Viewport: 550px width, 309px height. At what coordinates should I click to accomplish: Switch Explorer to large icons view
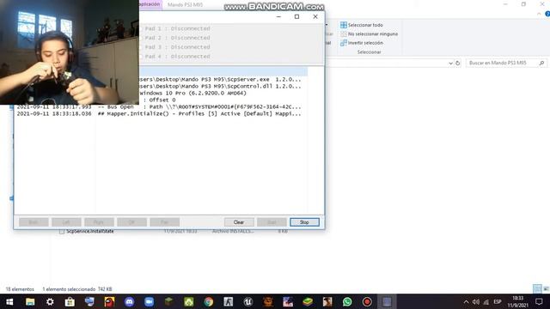coord(546,288)
